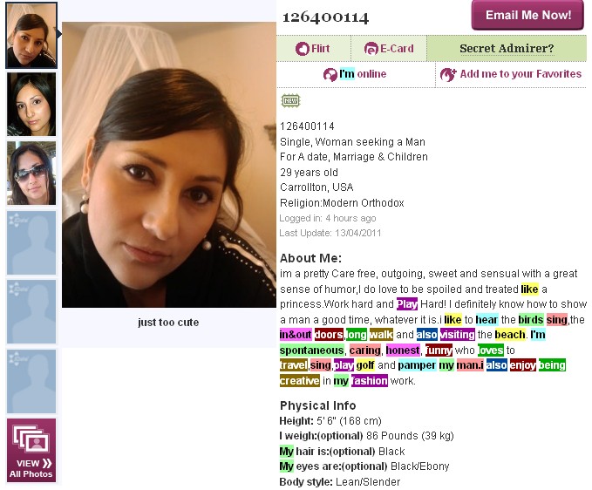592x490 pixels.
Task: Click the I'm online text link
Action: (x=363, y=74)
